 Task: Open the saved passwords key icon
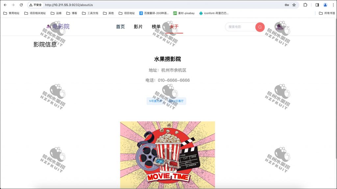(287, 5)
